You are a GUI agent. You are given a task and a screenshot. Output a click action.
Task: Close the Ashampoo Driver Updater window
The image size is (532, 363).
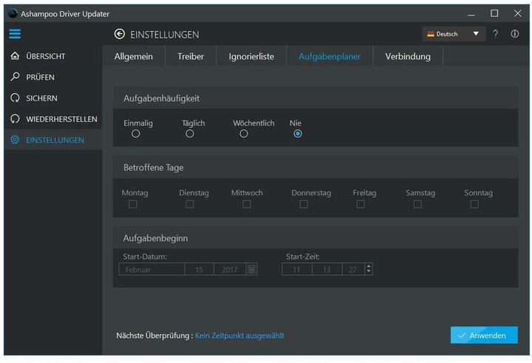[x=517, y=13]
